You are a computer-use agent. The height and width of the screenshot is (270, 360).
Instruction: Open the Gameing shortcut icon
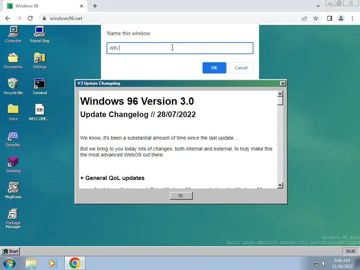(13, 165)
